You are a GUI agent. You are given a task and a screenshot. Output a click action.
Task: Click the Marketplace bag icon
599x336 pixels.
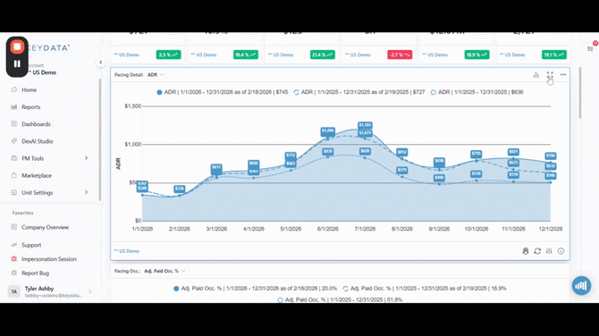click(14, 175)
